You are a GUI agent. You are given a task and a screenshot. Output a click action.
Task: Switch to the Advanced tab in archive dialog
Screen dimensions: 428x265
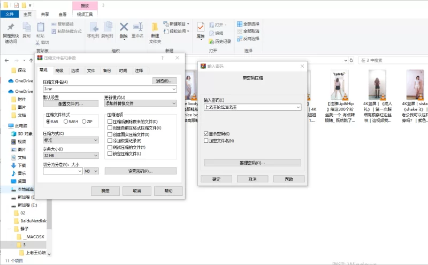point(59,70)
